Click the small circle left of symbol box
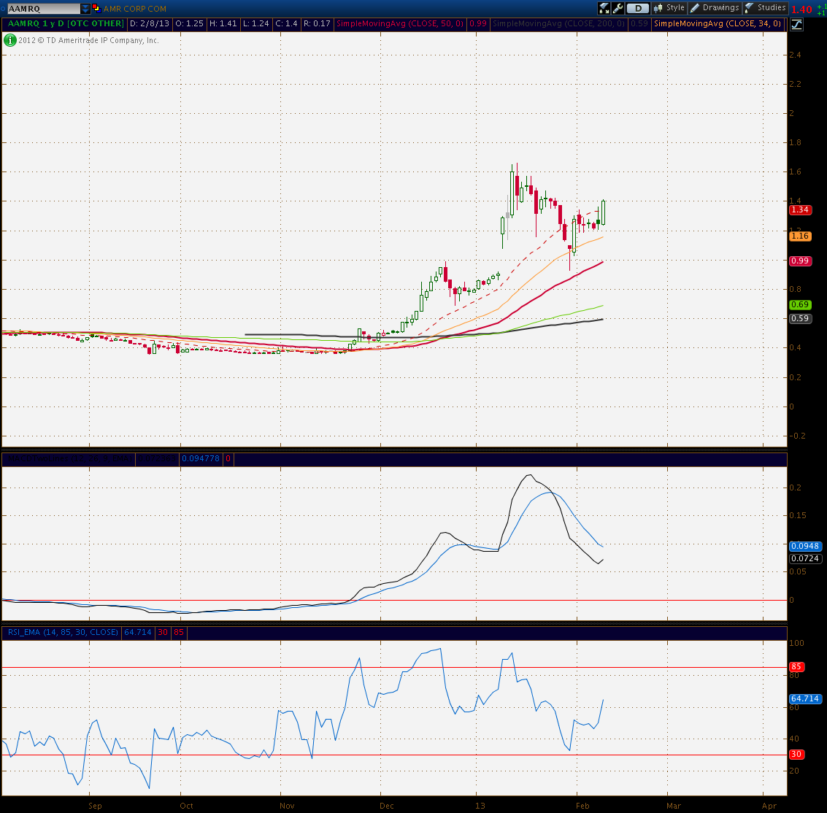The image size is (827, 813). point(3,9)
